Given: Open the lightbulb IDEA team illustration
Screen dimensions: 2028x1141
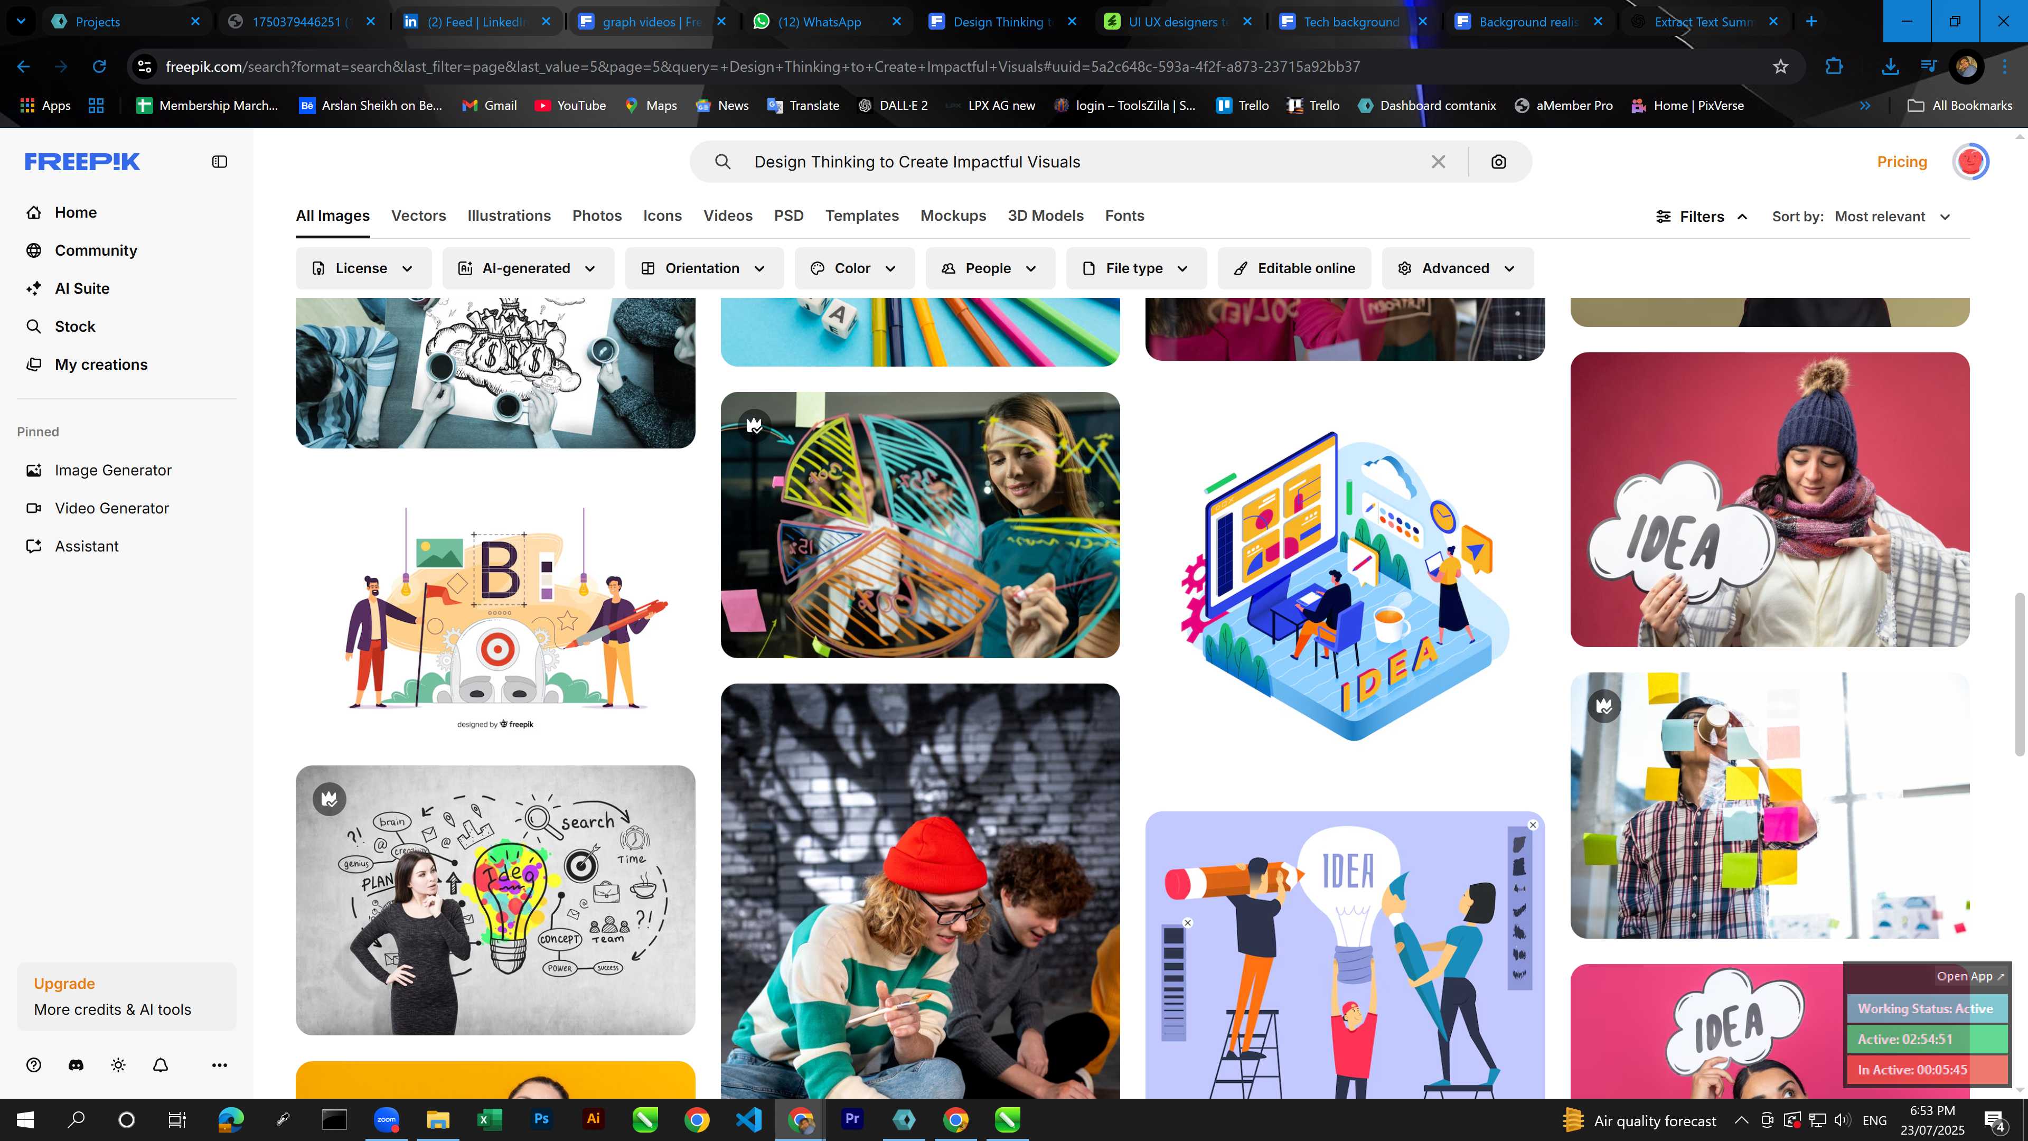Looking at the screenshot, I should (1345, 955).
